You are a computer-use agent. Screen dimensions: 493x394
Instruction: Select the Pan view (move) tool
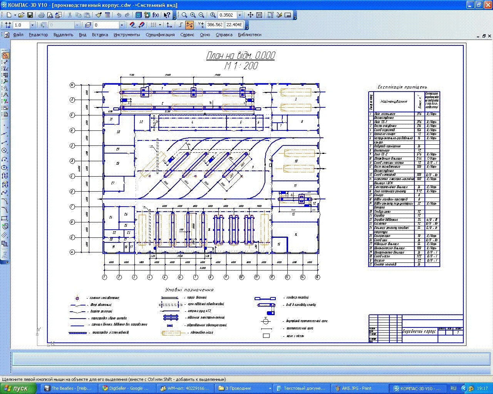click(x=250, y=15)
